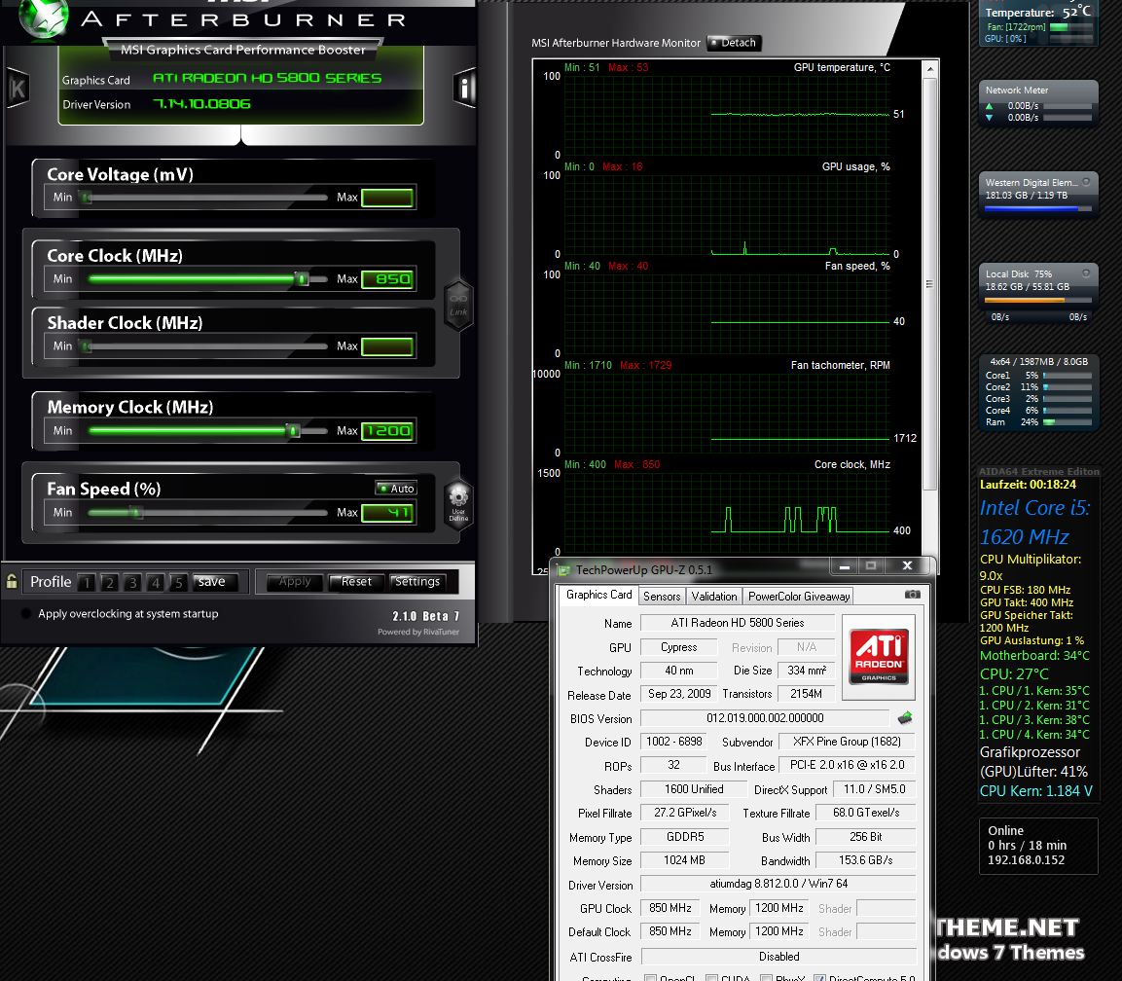Toggle the CUDA checkbox in GPU-Z
This screenshot has height=981, width=1122.
(x=711, y=978)
